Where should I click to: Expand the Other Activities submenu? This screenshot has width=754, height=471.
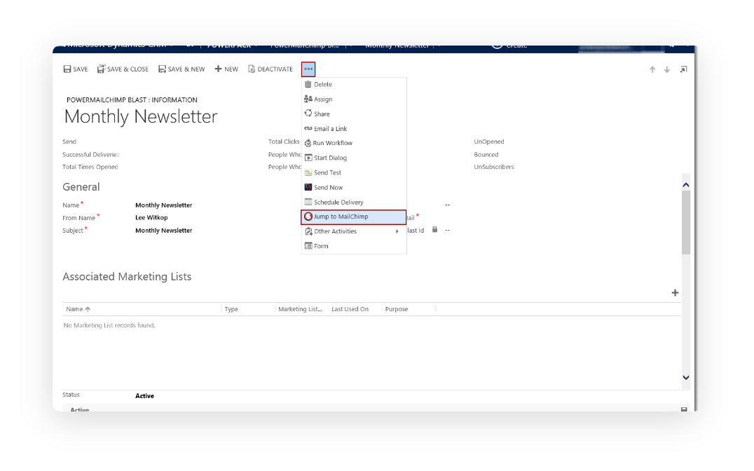(x=354, y=231)
